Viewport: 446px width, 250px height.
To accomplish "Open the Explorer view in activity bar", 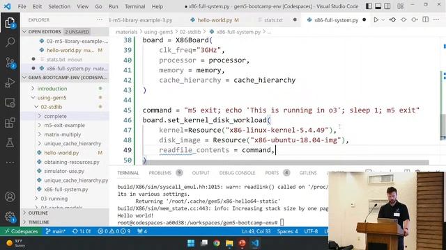I will [x=10, y=23].
